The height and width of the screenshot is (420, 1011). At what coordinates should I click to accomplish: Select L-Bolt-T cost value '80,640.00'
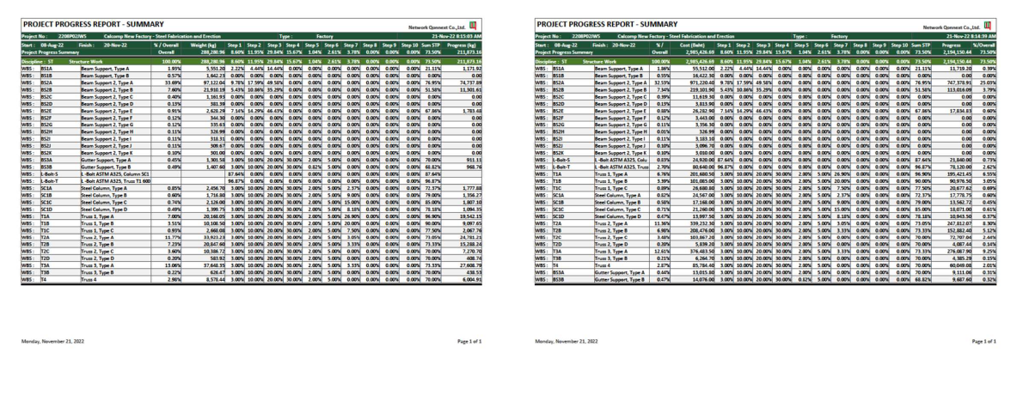click(x=703, y=167)
